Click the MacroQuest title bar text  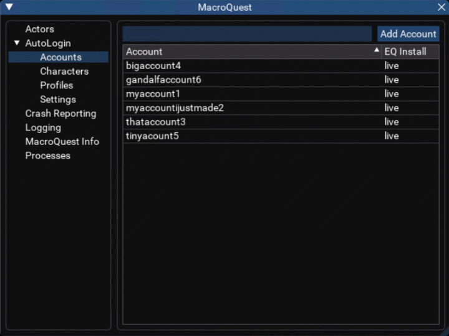[224, 7]
